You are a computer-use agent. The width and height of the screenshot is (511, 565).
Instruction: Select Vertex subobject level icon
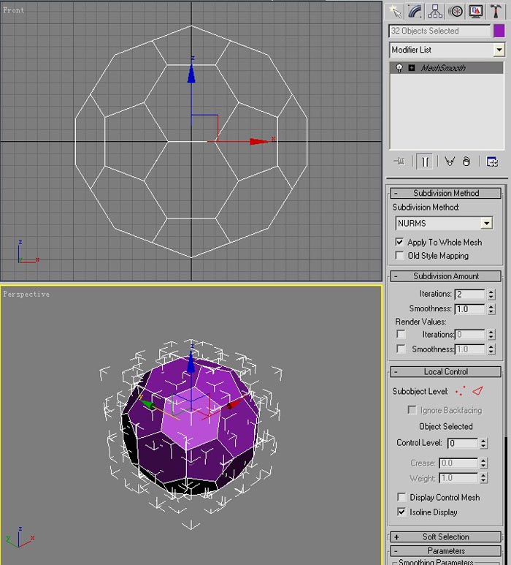coord(460,391)
